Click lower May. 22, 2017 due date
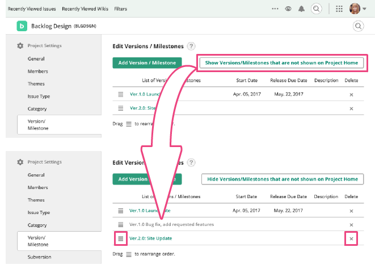The width and height of the screenshot is (375, 264). 288,211
